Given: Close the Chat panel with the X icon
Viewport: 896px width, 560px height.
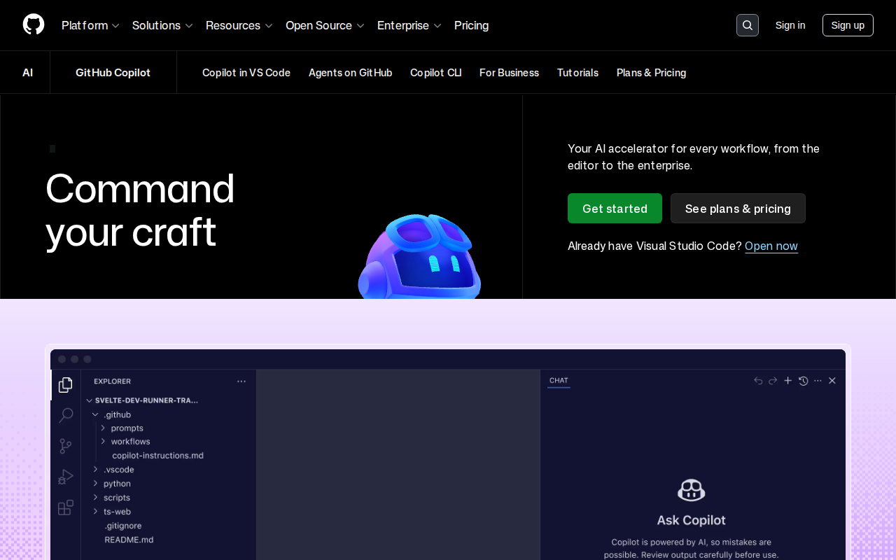Looking at the screenshot, I should pyautogui.click(x=832, y=381).
